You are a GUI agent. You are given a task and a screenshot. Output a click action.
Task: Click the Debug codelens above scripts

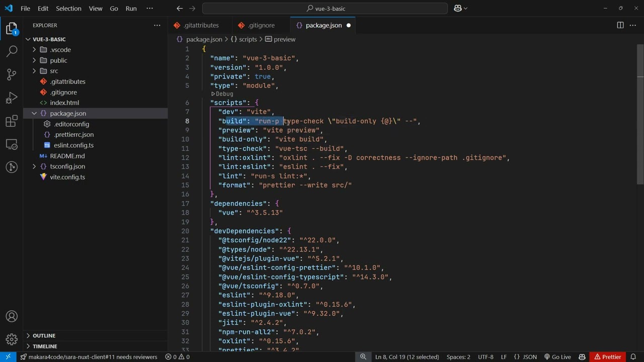222,94
